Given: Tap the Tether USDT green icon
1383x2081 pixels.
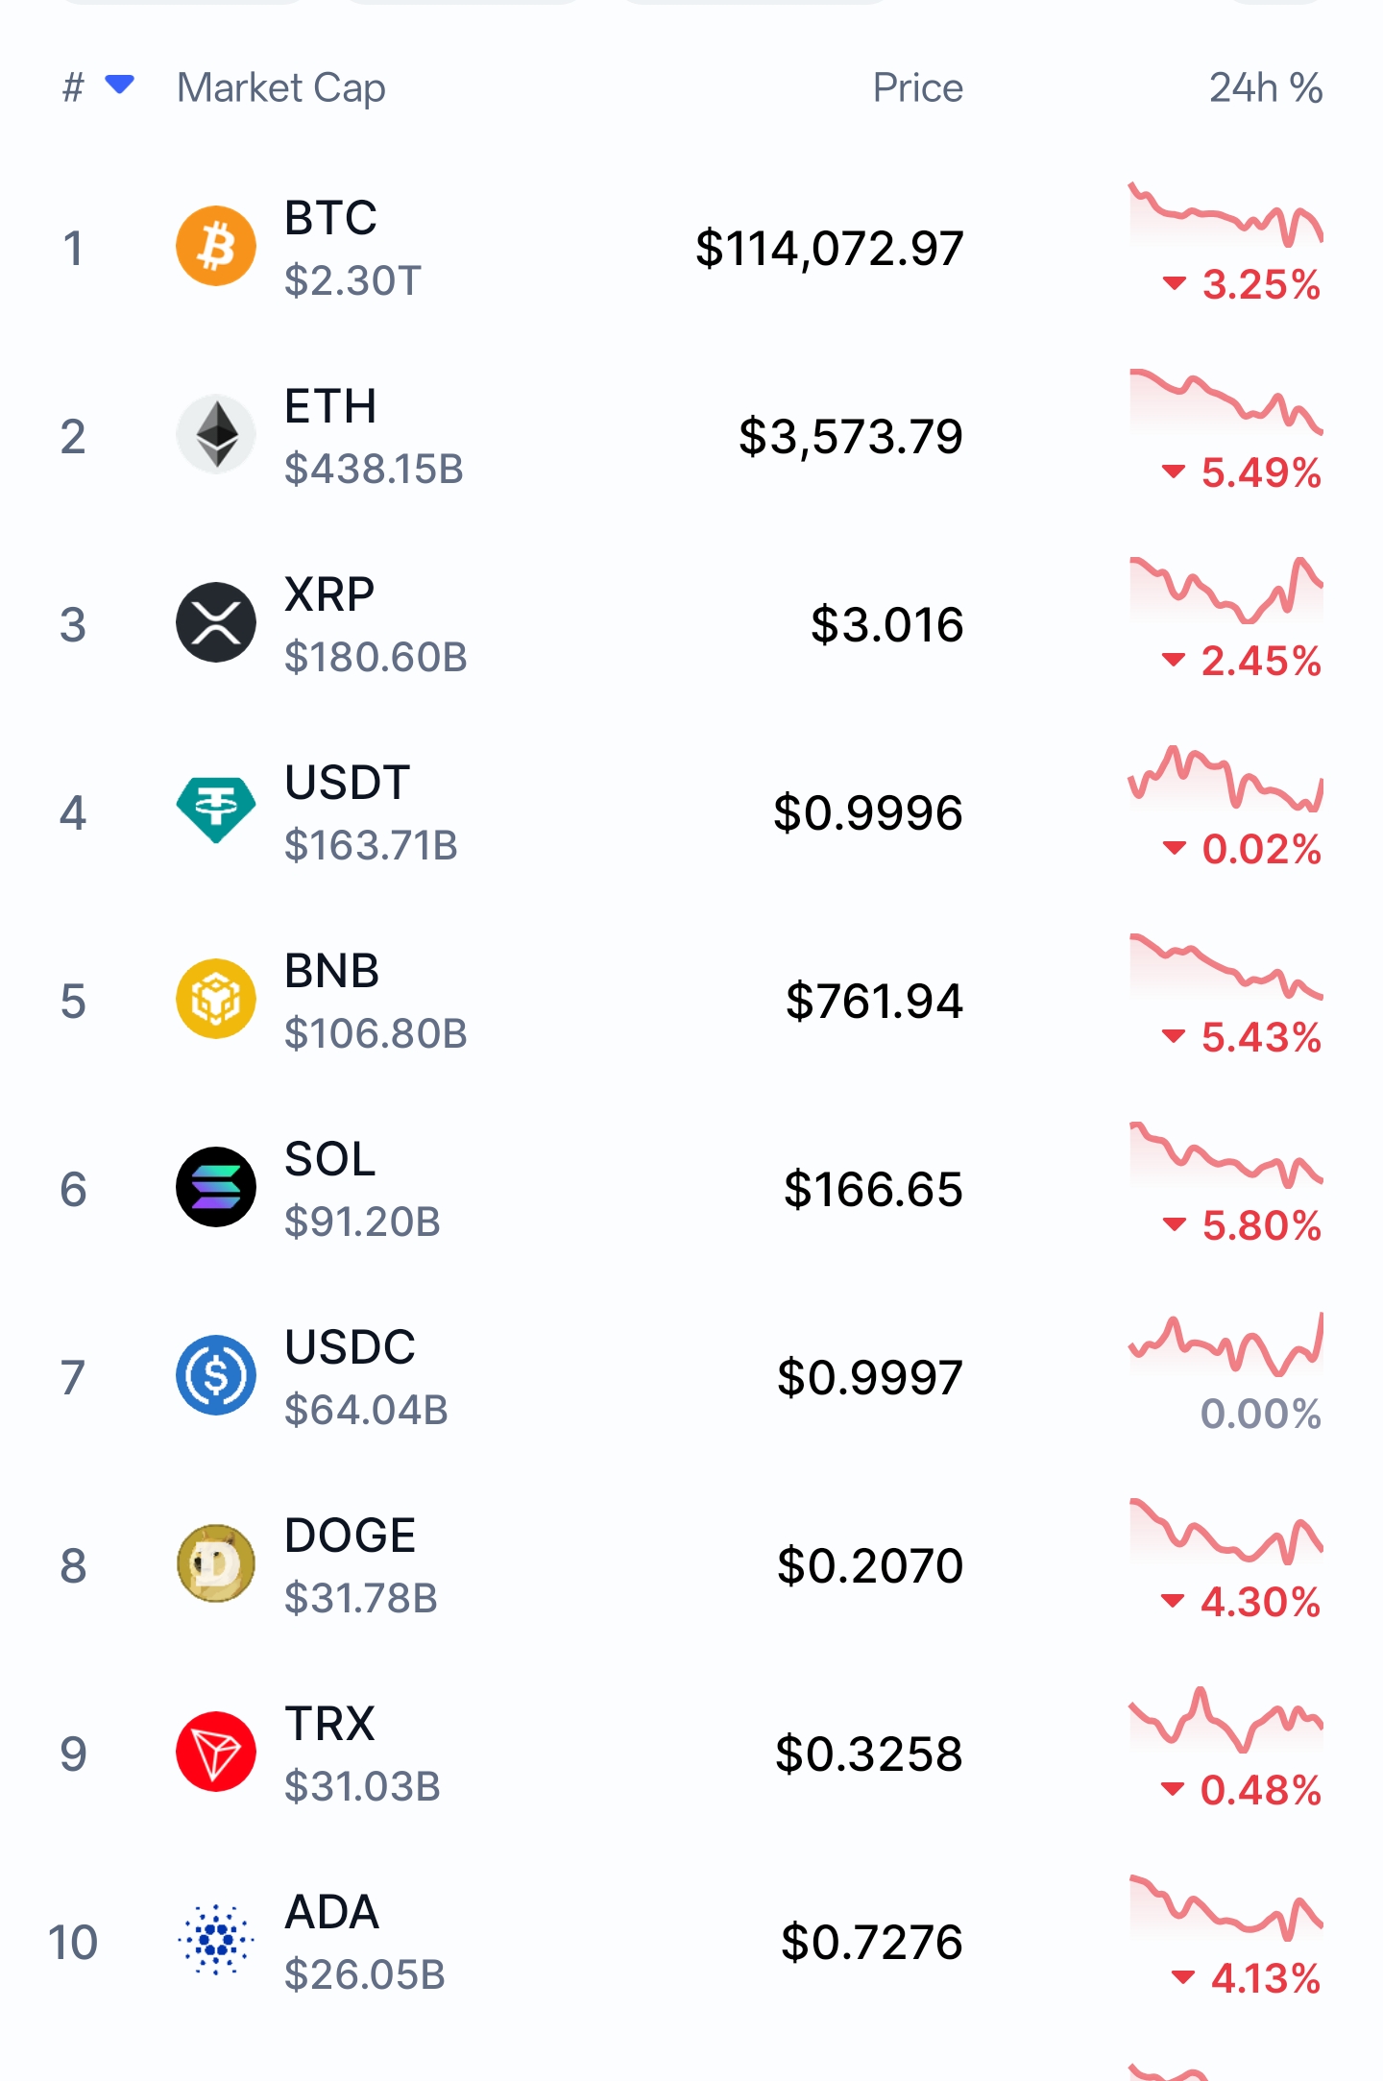Looking at the screenshot, I should (x=216, y=811).
